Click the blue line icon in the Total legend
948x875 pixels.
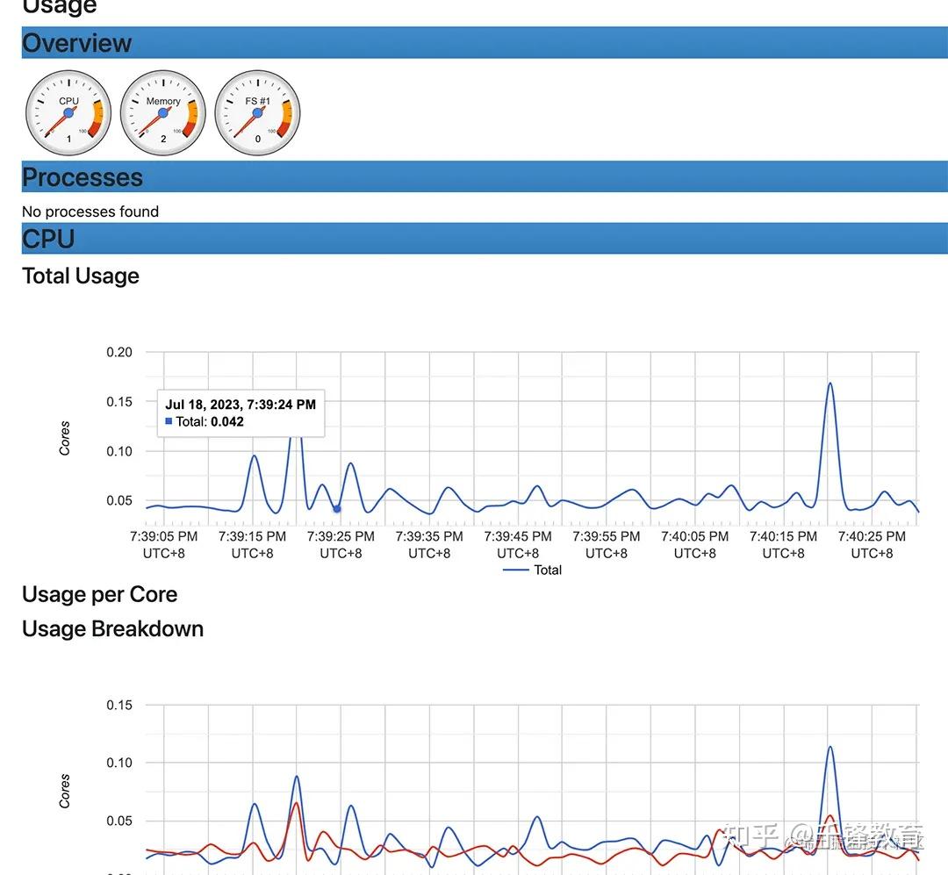(x=516, y=570)
